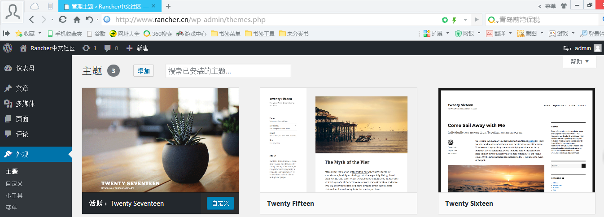Click the green compatibility mode icon in address bar

point(445,20)
